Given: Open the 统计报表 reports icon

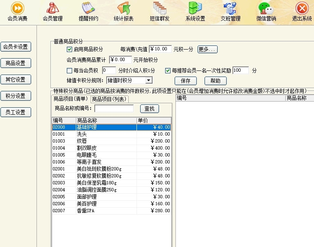Looking at the screenshot, I should pyautogui.click(x=123, y=8).
